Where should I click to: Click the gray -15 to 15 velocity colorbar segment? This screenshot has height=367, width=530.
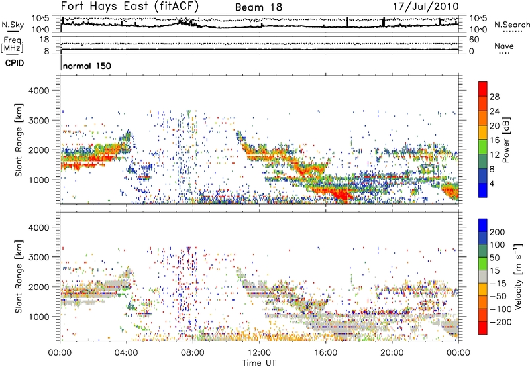tap(483, 276)
